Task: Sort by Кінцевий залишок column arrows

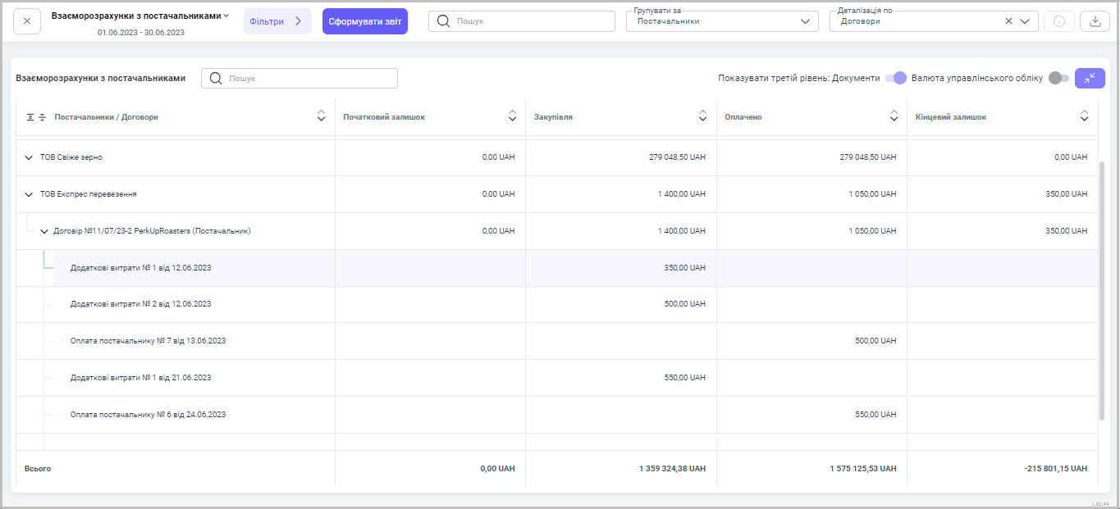Action: (x=1084, y=116)
